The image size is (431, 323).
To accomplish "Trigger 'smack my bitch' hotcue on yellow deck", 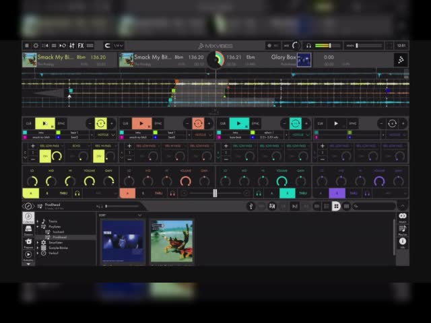I will point(41,137).
